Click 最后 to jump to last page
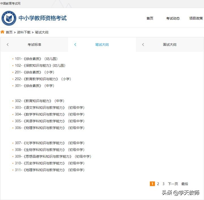The width and height of the screenshot is (204, 200). 185,184
